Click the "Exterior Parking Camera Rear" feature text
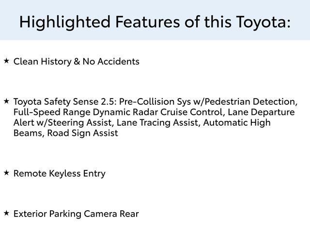Viewport: 310px width, 233px height. tap(76, 213)
